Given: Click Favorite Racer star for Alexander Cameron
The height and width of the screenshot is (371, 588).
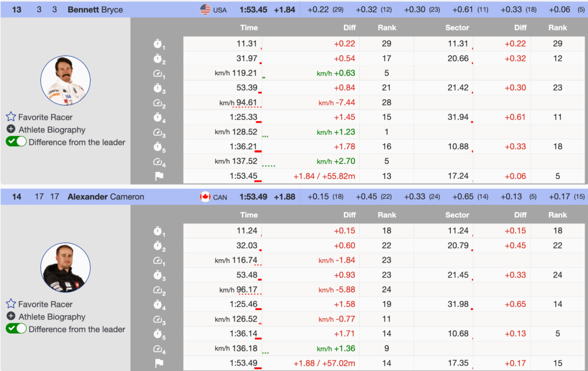Looking at the screenshot, I should 11,304.
